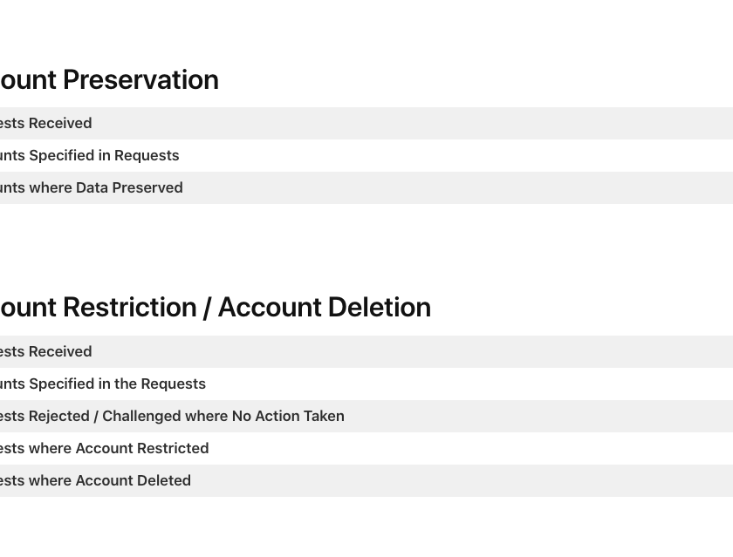
Task: Select Requests Received under Account Restriction
Action: [x=45, y=351]
